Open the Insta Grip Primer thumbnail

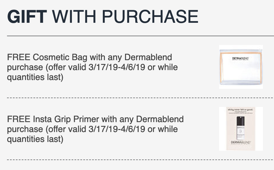(x=241, y=129)
